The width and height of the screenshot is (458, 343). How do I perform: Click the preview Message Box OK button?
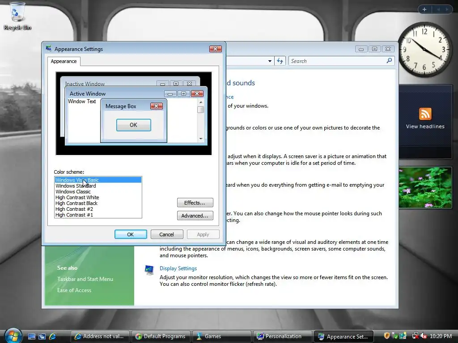coord(133,125)
